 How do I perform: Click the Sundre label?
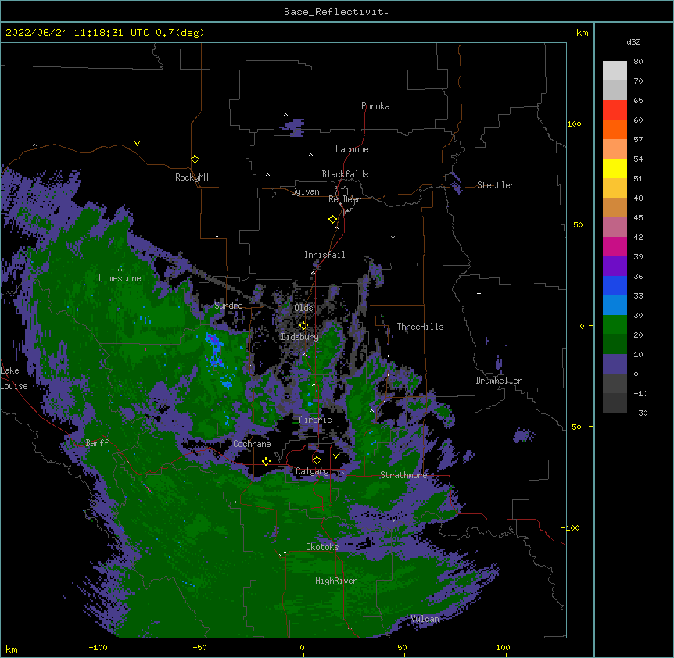228,306
